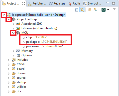Screen dimensions: 119x96
Task: Collapse the MCU tree node
Action: click(x=13, y=33)
